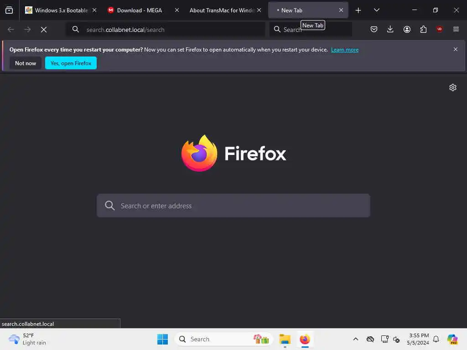467x350 pixels.
Task: Click Yes, open Firefox button
Action: 71,63
